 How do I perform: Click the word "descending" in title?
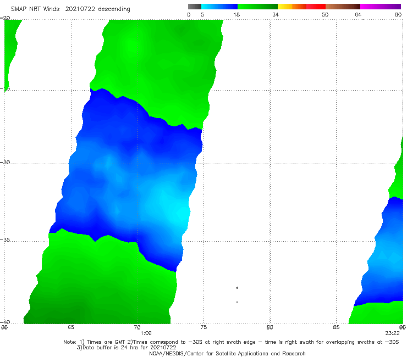[x=114, y=9]
